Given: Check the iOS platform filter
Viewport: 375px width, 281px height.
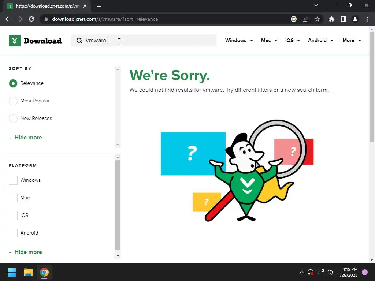Looking at the screenshot, I should tap(13, 215).
